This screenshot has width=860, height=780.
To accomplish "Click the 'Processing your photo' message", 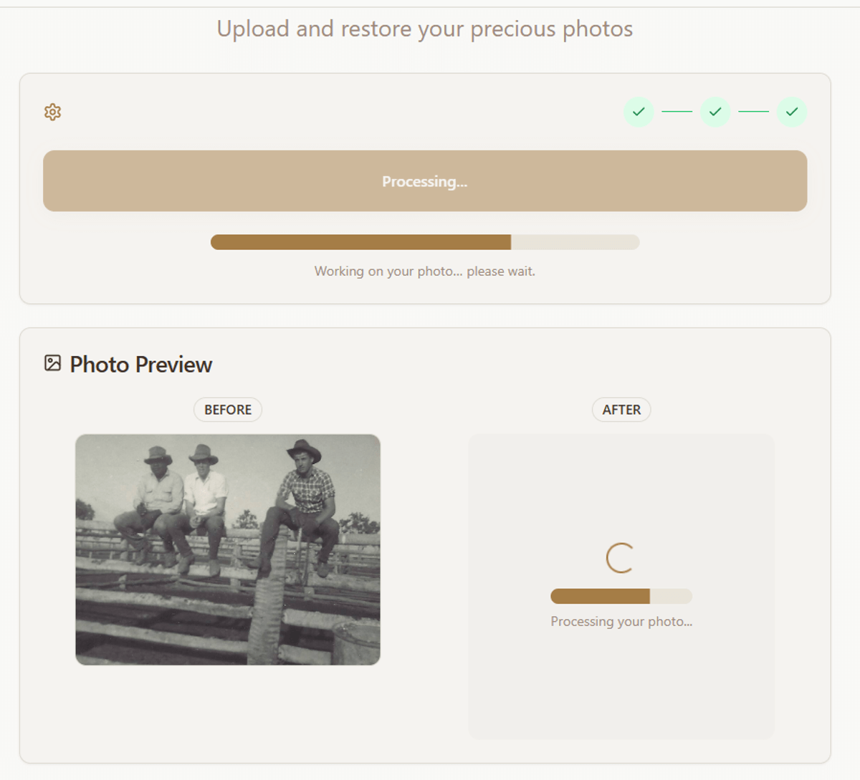I will [x=621, y=621].
